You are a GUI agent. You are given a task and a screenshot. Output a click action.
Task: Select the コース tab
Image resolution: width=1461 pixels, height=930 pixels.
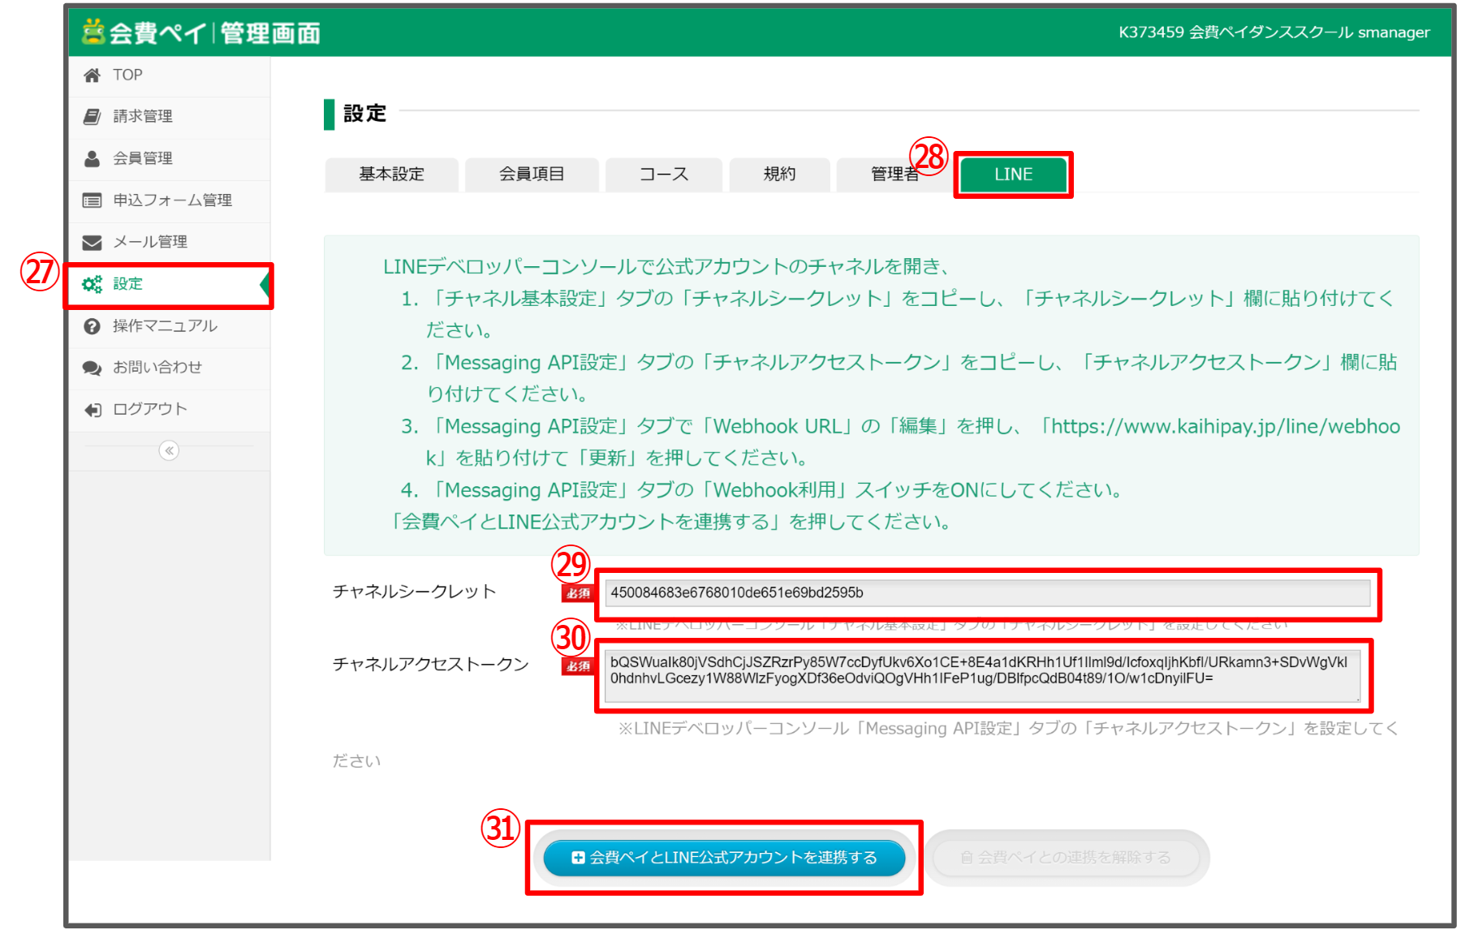[663, 174]
